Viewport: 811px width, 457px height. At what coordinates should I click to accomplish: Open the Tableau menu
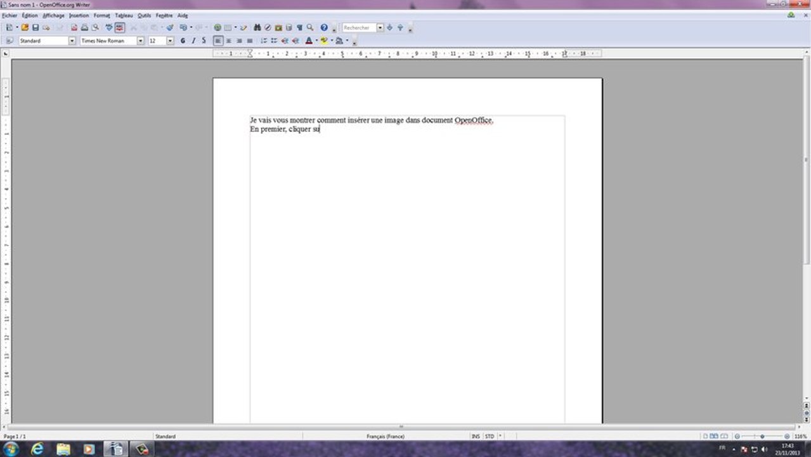(x=124, y=15)
